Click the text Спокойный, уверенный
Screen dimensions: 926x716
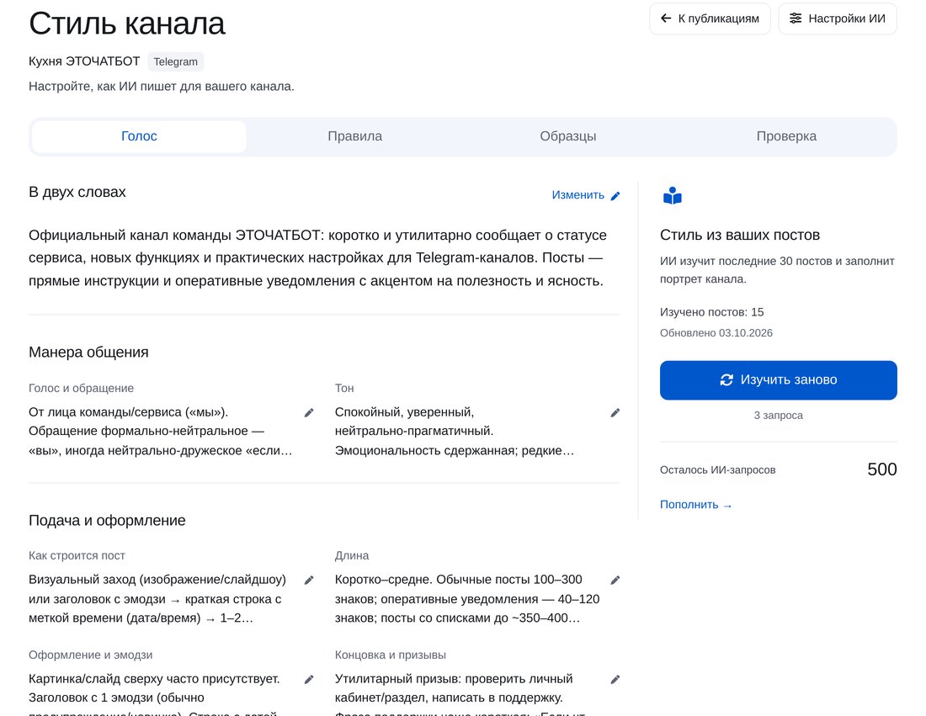pyautogui.click(x=454, y=431)
